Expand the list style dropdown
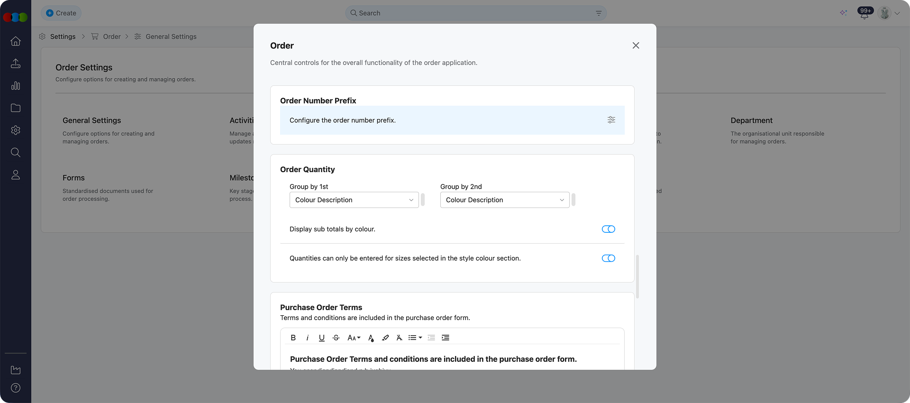Viewport: 910px width, 403px height. click(x=415, y=338)
